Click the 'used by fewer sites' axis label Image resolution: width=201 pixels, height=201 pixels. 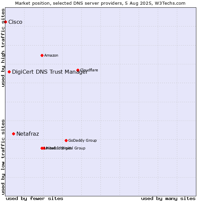(35, 199)
